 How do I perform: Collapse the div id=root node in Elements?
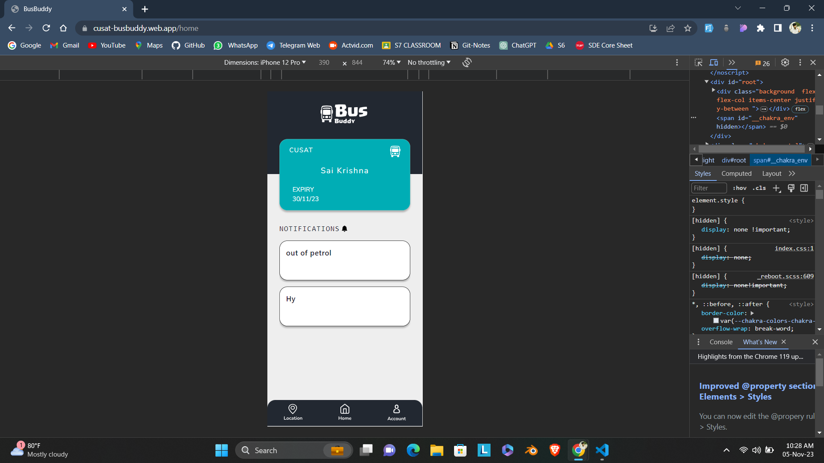706,81
